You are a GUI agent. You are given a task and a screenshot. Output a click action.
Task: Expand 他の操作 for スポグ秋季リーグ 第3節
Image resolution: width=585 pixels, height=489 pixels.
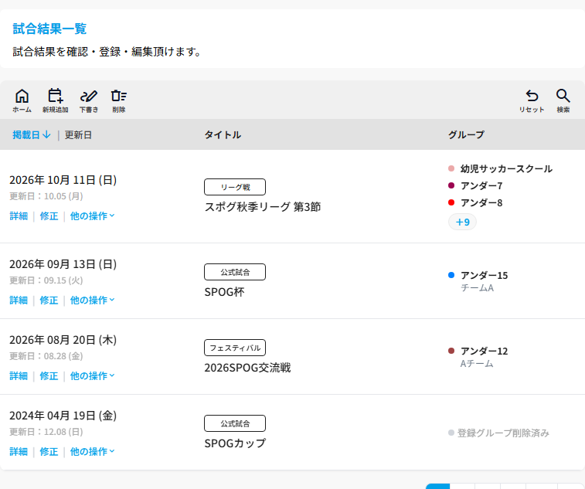92,216
